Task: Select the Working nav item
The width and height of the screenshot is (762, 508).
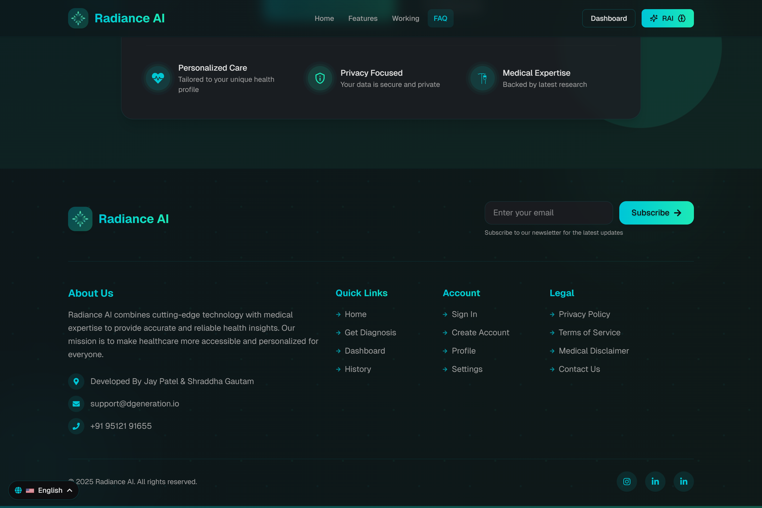Action: (x=405, y=19)
